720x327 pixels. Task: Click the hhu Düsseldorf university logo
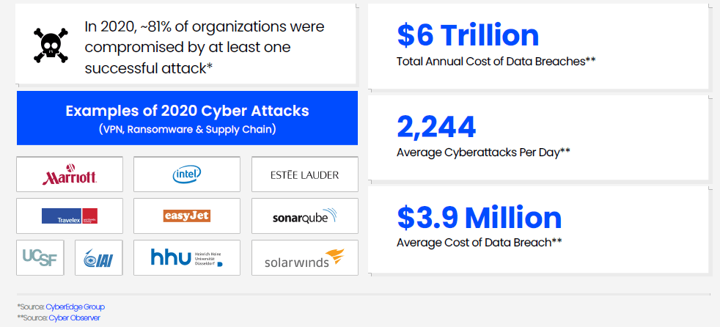[x=187, y=257]
